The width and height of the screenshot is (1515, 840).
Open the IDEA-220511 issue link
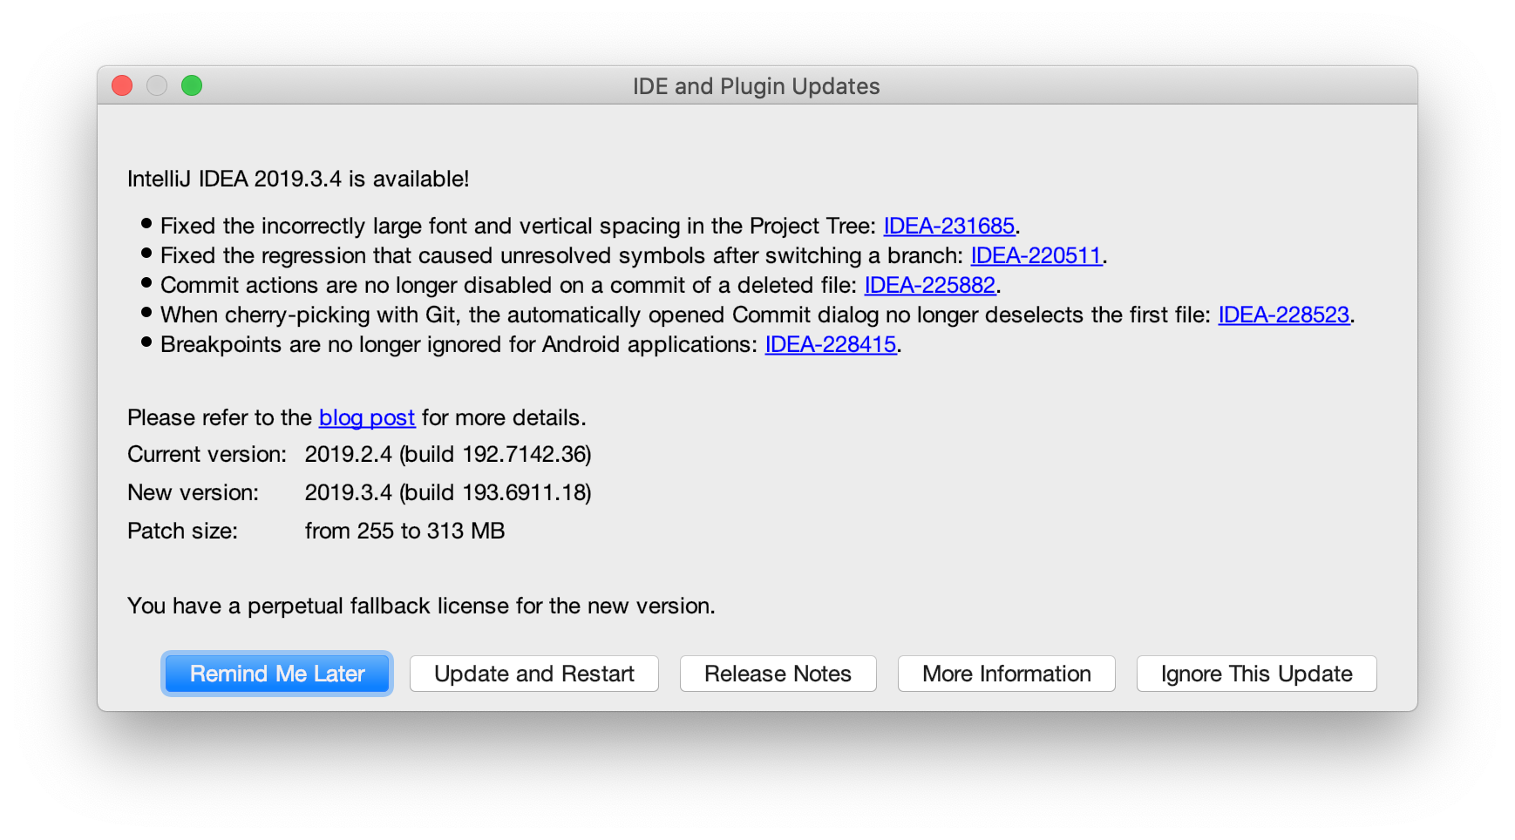pyautogui.click(x=1035, y=255)
